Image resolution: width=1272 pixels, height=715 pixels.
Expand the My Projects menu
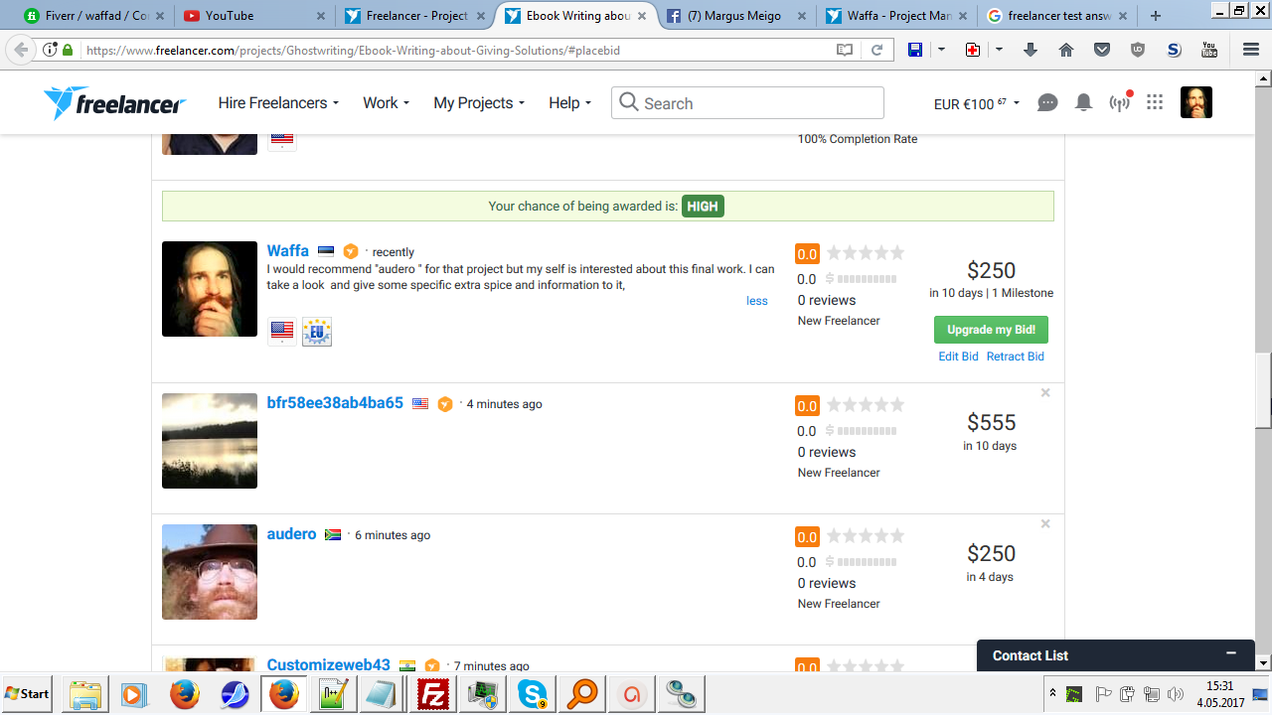[479, 102]
